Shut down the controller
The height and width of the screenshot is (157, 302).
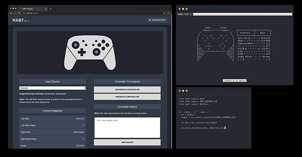pos(127,90)
